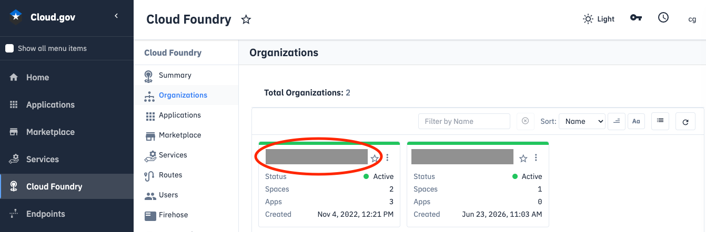The width and height of the screenshot is (706, 232).
Task: Click the Marketplace store icon in dark sidebar
Action: pos(14,132)
